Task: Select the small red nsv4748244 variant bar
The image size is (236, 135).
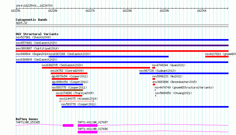Action: pos(154,68)
